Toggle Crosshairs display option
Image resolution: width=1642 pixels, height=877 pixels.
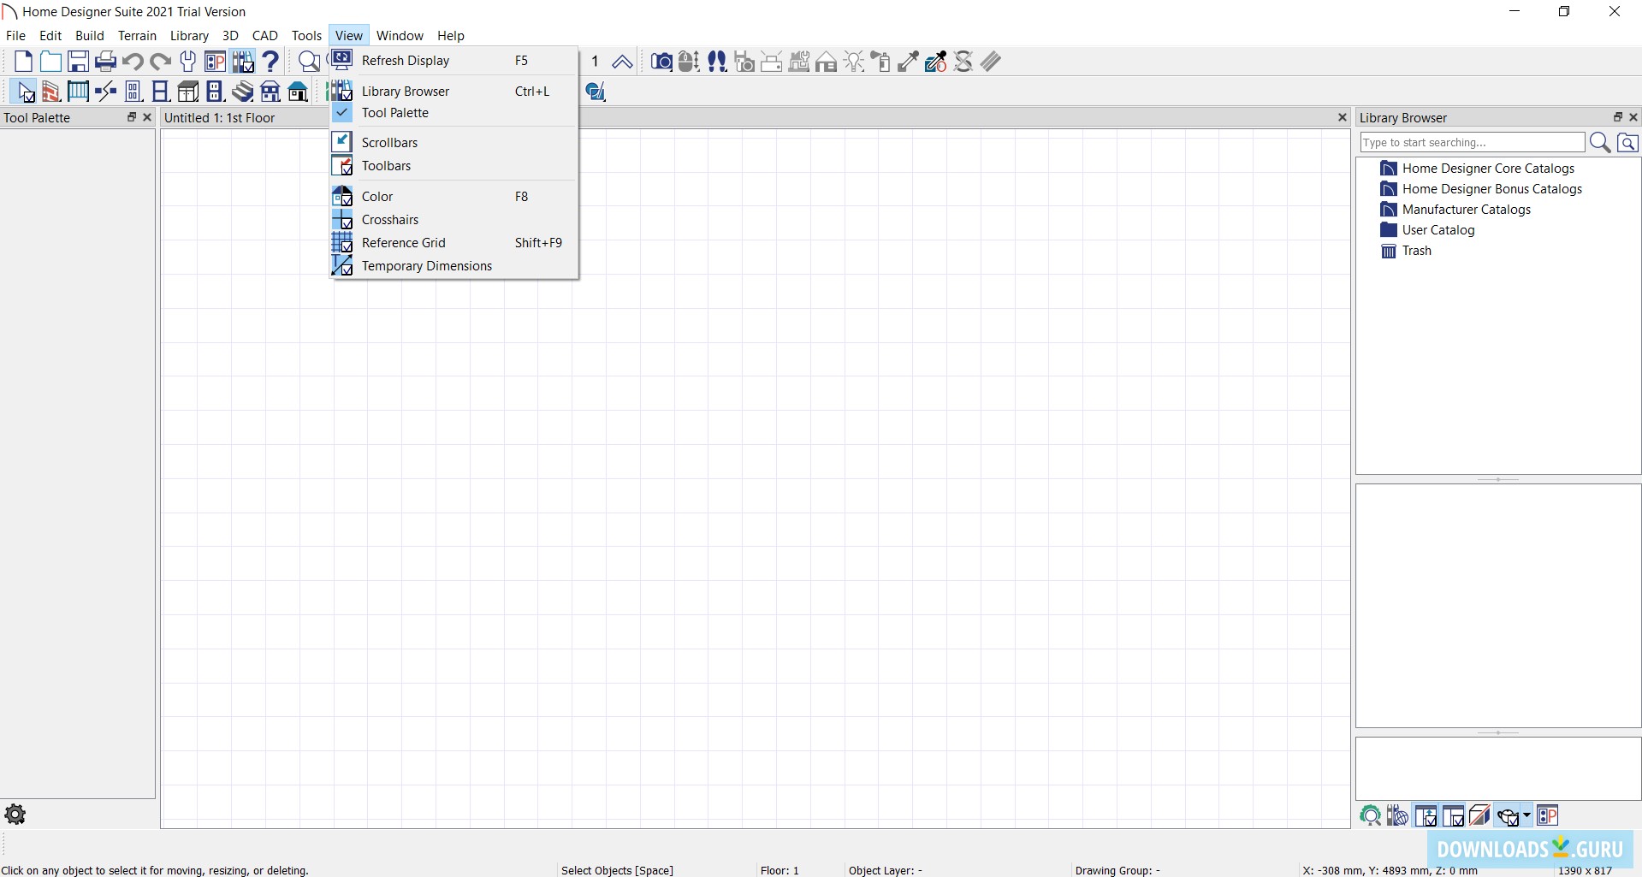(x=389, y=220)
